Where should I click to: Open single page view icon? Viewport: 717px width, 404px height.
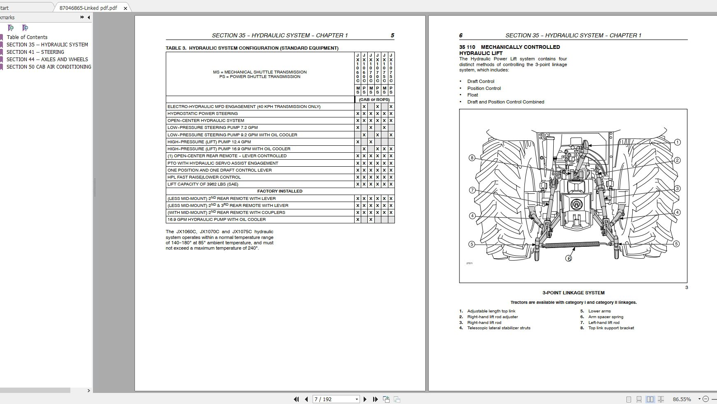point(629,399)
